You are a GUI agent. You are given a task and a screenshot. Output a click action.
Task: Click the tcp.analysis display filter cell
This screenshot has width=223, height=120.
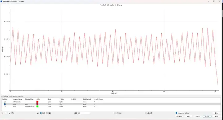tap(30, 106)
